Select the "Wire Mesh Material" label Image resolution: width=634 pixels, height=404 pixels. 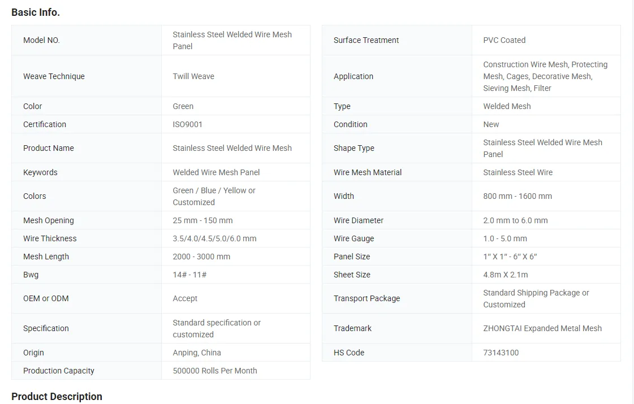click(368, 172)
